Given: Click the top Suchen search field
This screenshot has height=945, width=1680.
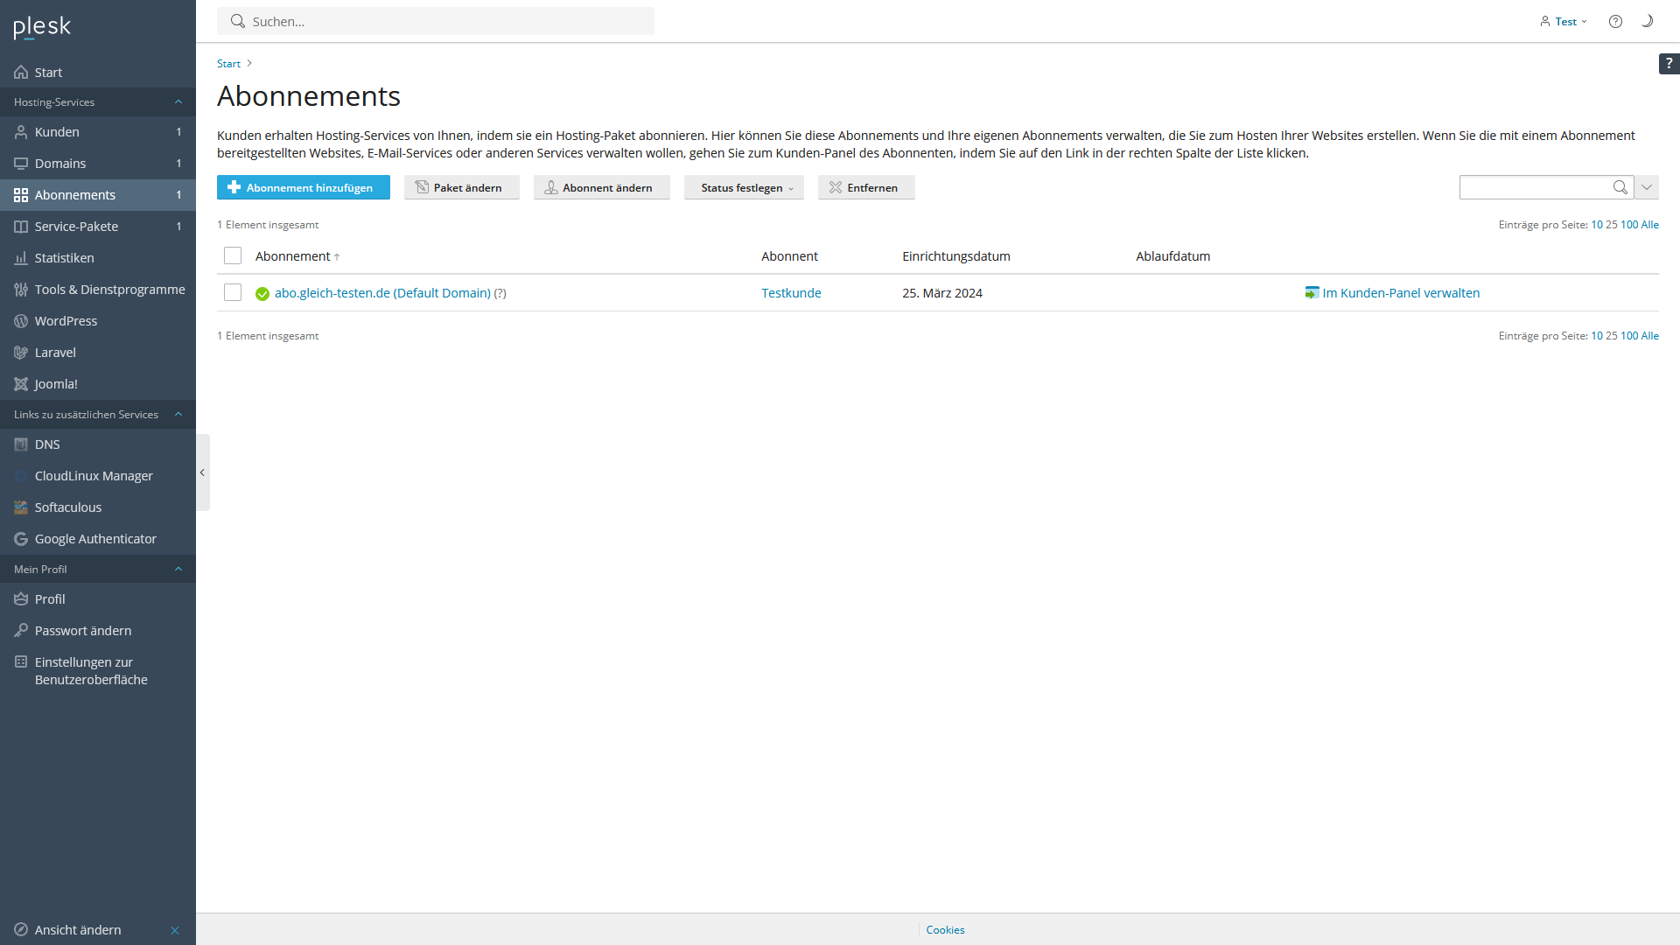Looking at the screenshot, I should point(436,21).
